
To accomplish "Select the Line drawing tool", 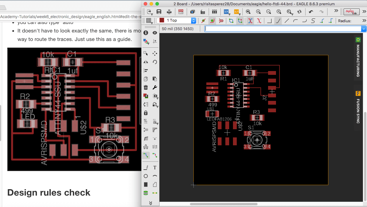I will (x=146, y=168).
